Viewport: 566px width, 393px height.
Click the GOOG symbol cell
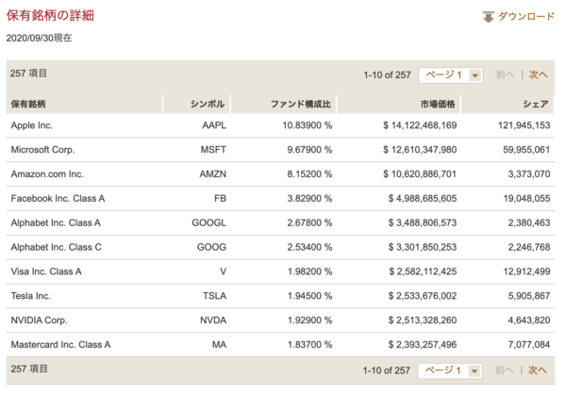click(211, 247)
